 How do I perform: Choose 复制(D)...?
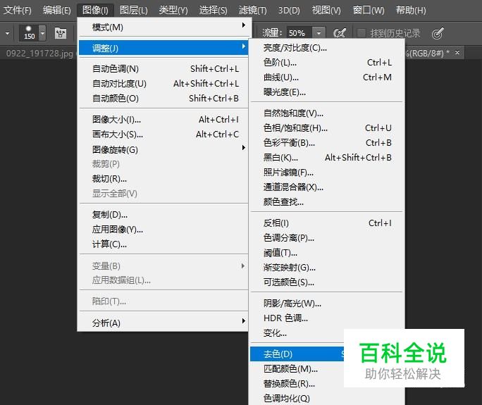[163, 215]
